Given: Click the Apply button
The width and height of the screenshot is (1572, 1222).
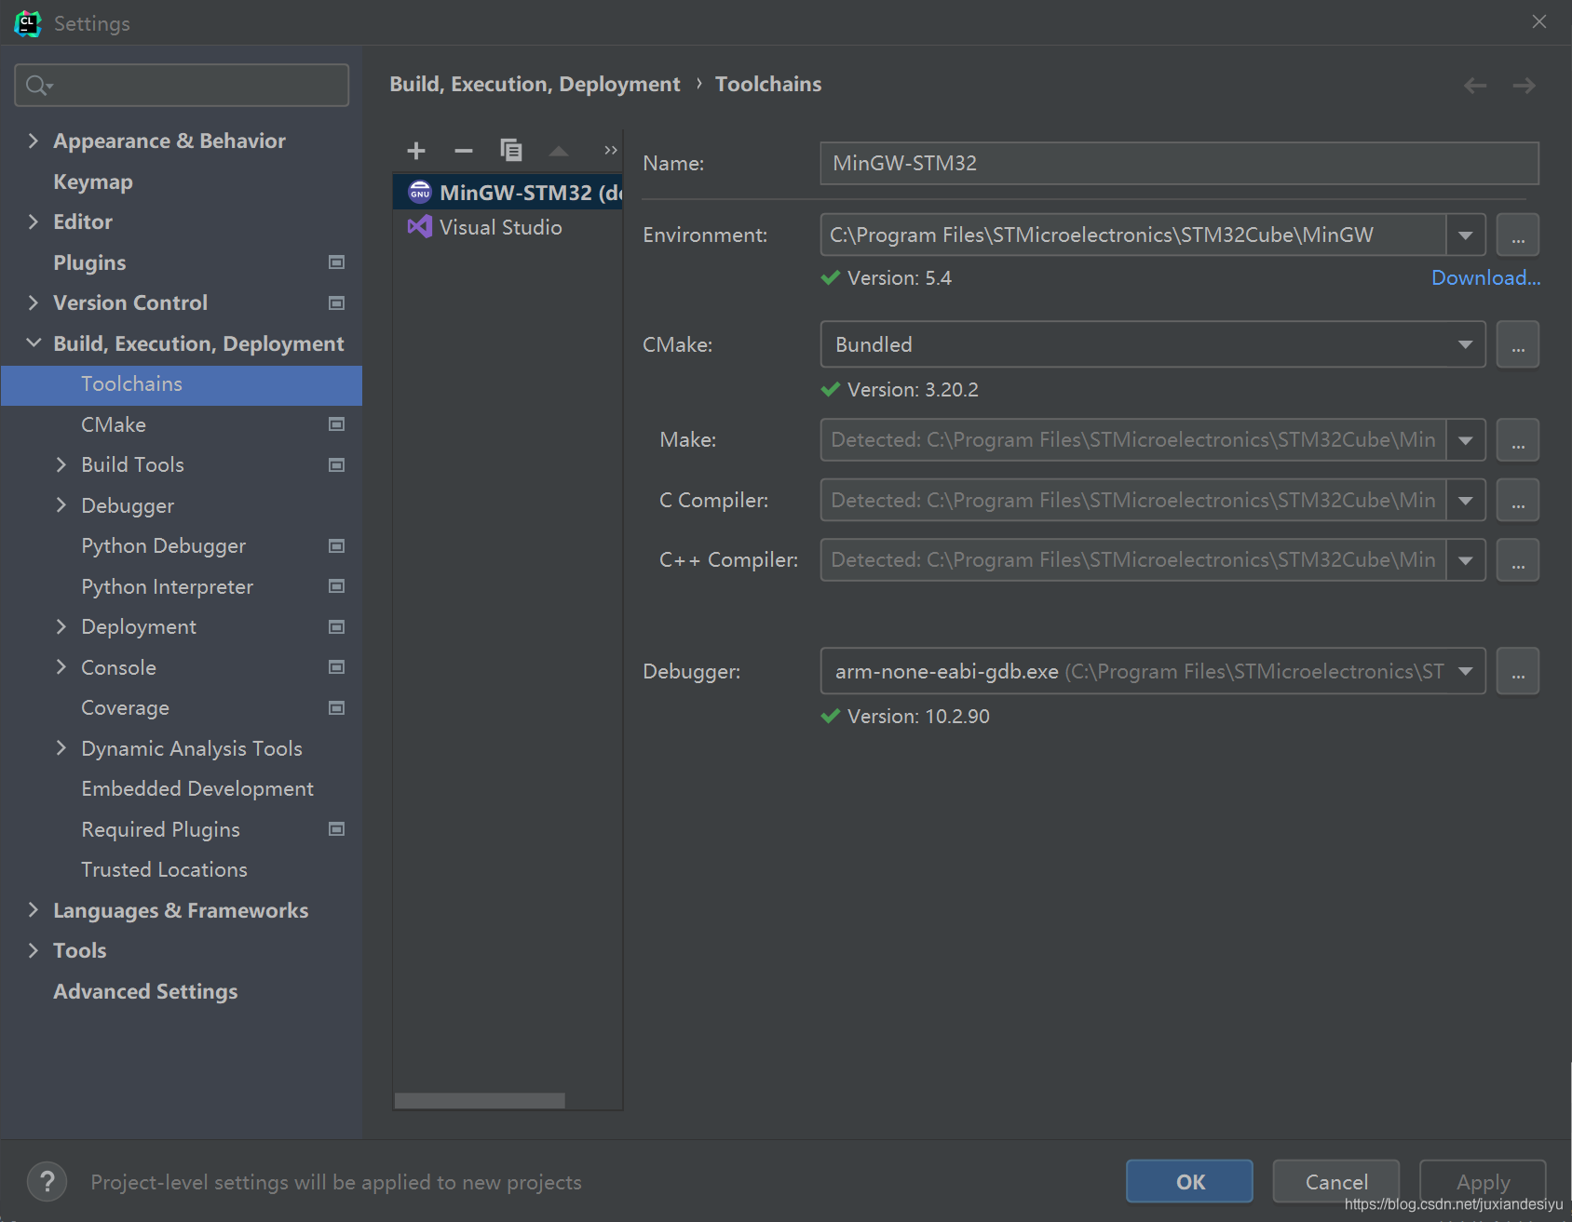Looking at the screenshot, I should click(x=1483, y=1182).
